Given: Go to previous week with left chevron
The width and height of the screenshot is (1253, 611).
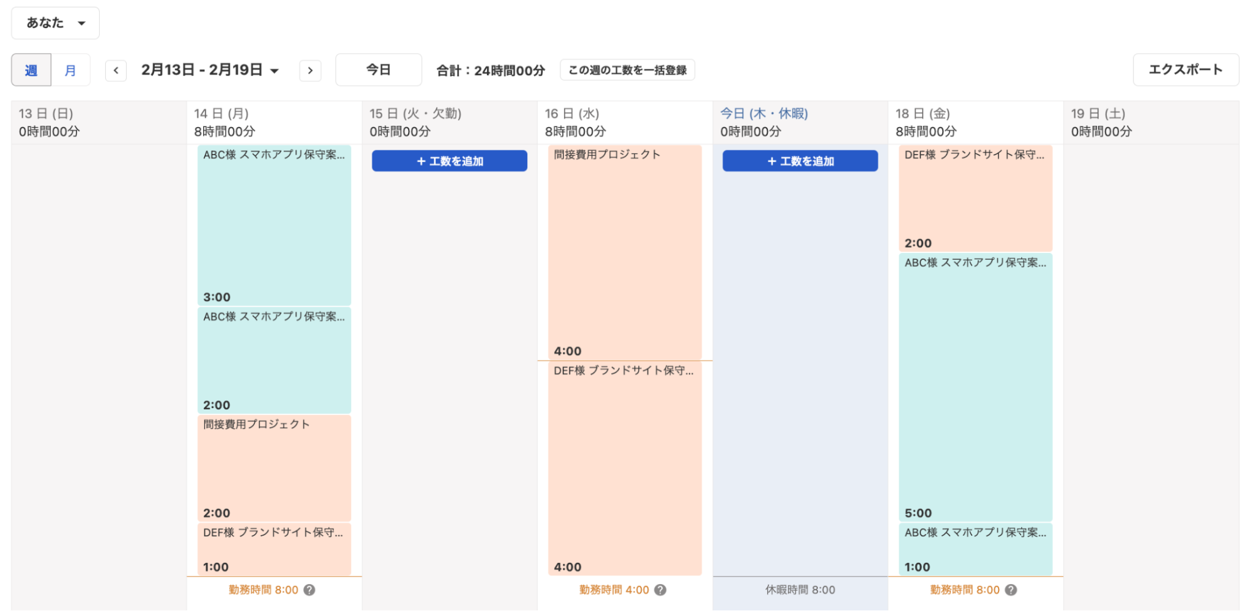Looking at the screenshot, I should (116, 71).
